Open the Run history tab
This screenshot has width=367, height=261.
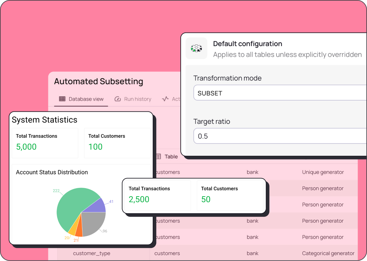(133, 99)
